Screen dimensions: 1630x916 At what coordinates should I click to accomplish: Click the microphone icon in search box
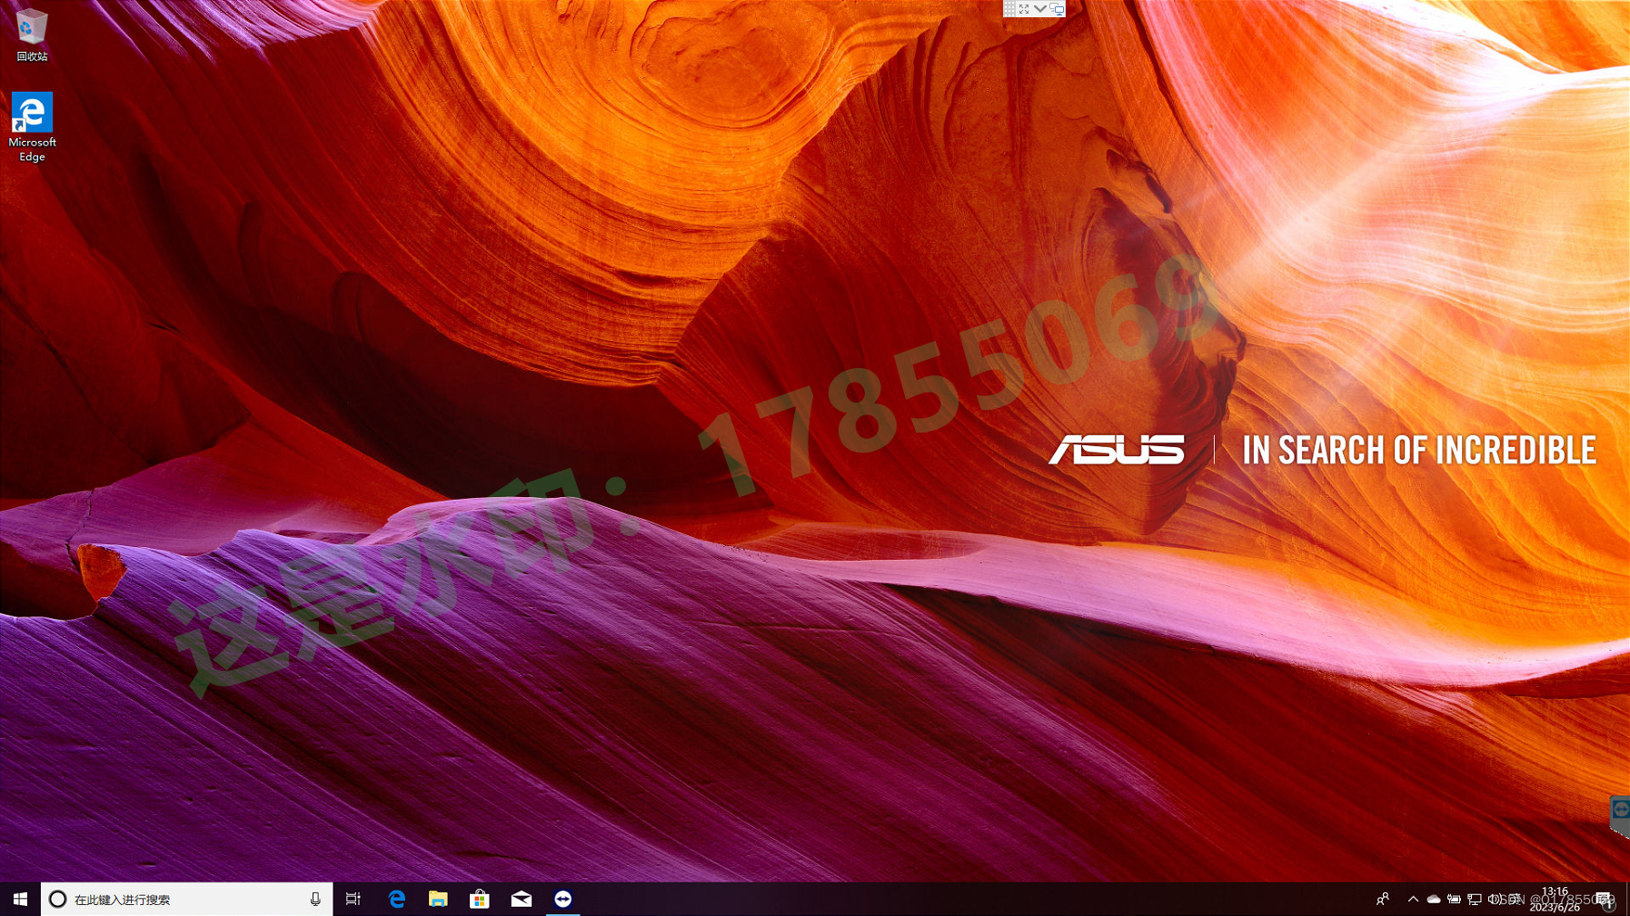pyautogui.click(x=315, y=899)
